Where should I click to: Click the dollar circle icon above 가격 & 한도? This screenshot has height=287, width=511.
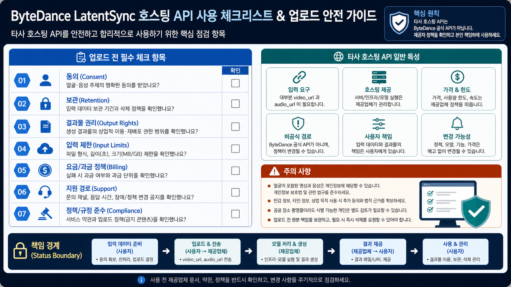[457, 77]
